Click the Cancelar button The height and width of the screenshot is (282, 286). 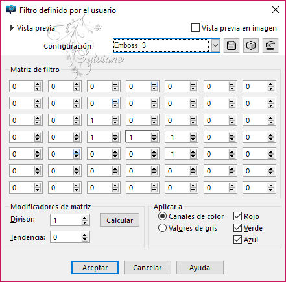pos(147,268)
